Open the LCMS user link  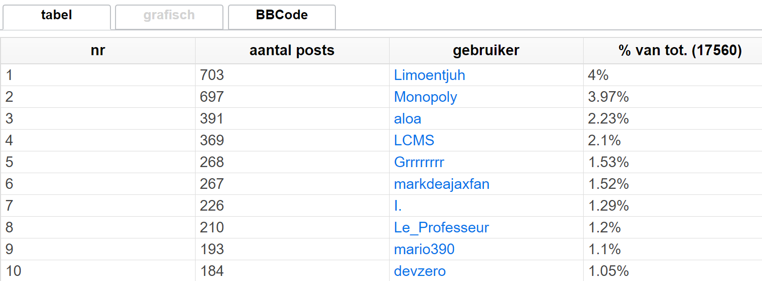click(414, 141)
